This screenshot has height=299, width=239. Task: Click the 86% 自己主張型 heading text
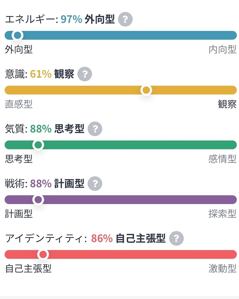(128, 238)
